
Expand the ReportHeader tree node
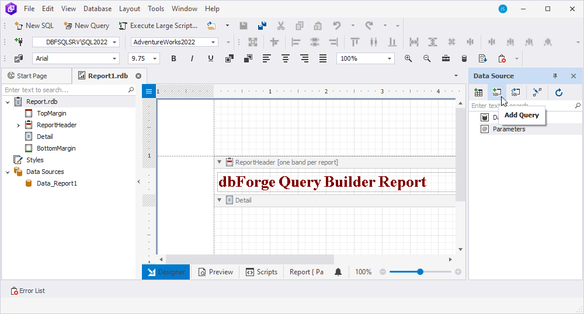pos(18,125)
